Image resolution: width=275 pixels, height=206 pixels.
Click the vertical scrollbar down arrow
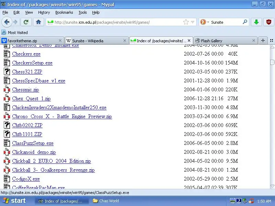coord(272,186)
